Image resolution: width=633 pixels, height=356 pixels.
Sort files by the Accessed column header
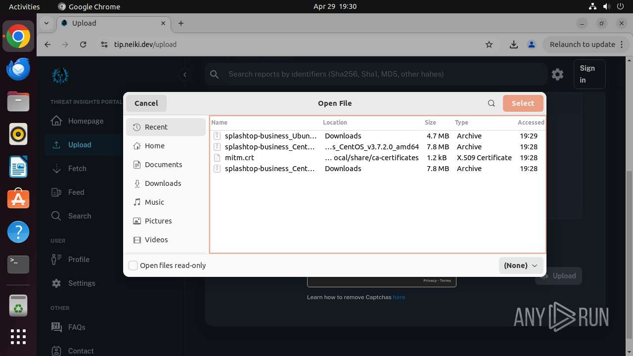click(x=531, y=123)
